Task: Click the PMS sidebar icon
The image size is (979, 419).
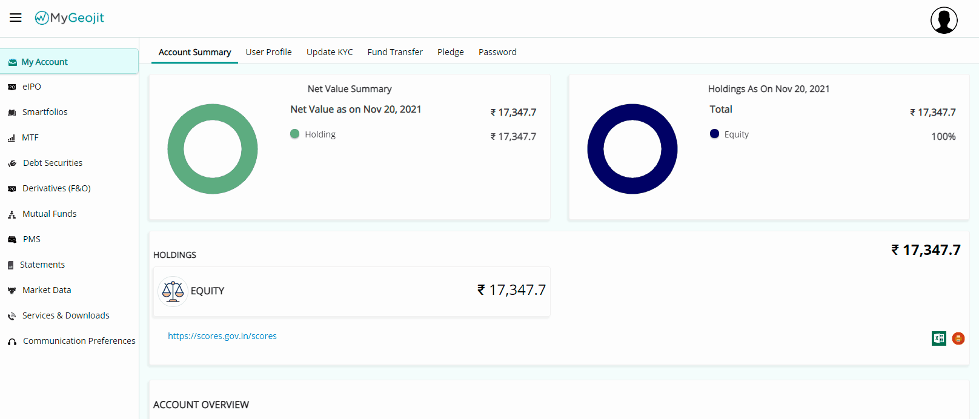Action: point(12,240)
